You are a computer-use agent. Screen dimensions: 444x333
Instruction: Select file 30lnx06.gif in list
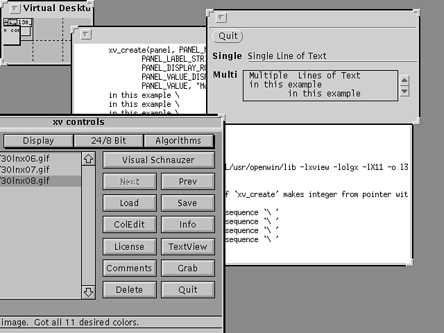coord(28,158)
